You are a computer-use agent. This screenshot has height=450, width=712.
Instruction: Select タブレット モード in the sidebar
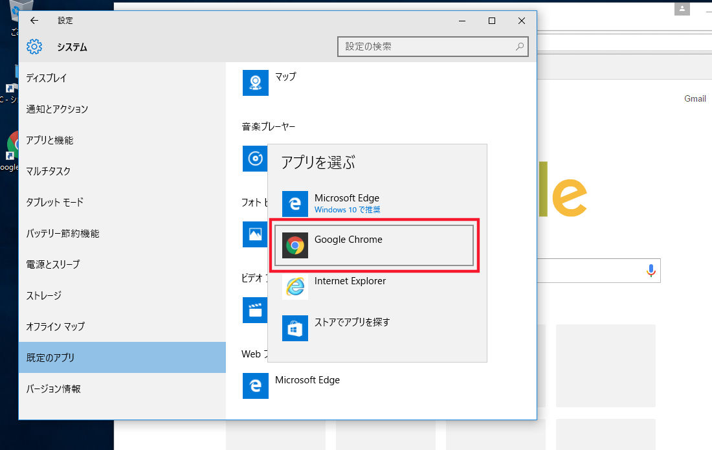point(122,202)
